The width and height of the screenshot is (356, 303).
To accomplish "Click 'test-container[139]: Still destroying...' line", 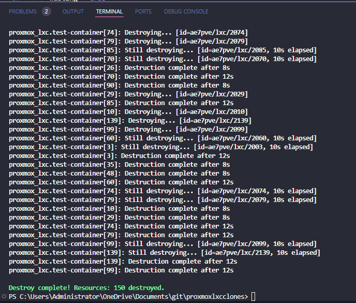I will [165, 253].
